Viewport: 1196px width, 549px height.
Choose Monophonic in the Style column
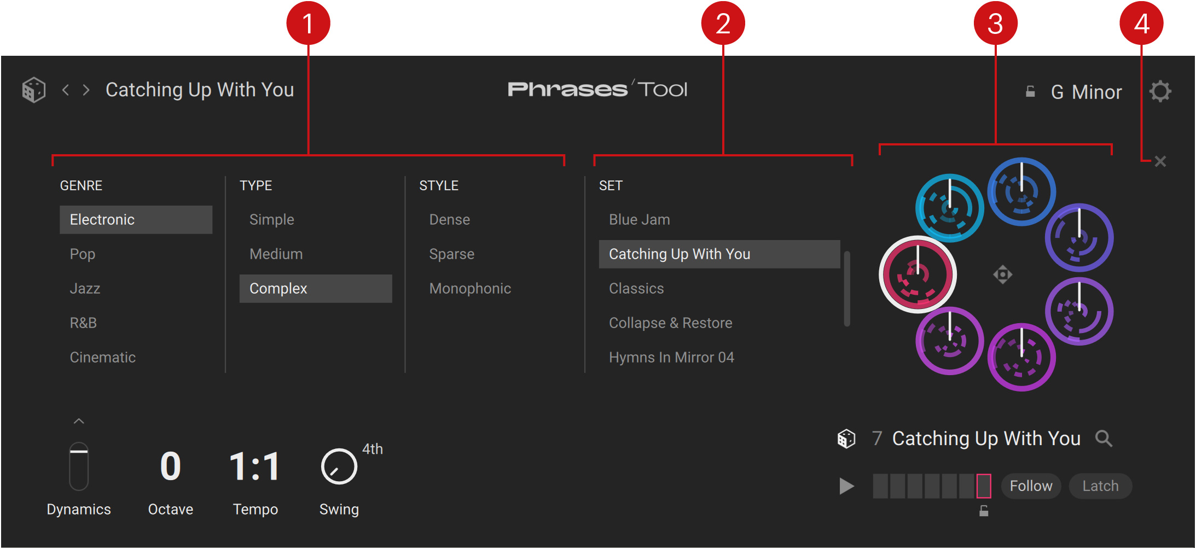click(x=470, y=289)
